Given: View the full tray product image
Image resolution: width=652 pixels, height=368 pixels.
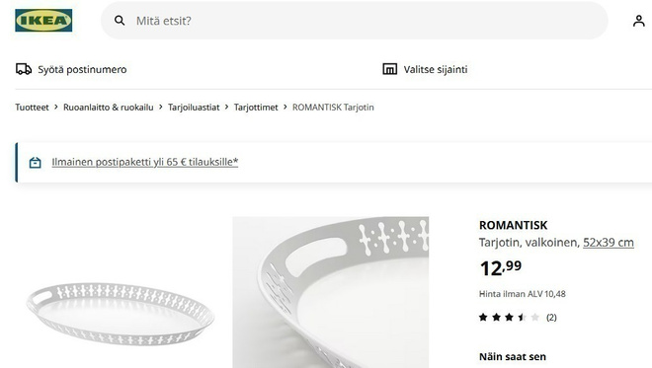Looking at the screenshot, I should tap(121, 314).
